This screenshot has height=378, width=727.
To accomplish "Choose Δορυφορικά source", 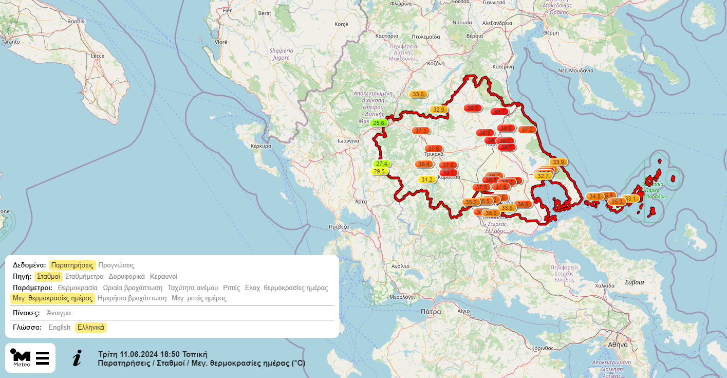I will pos(127,277).
